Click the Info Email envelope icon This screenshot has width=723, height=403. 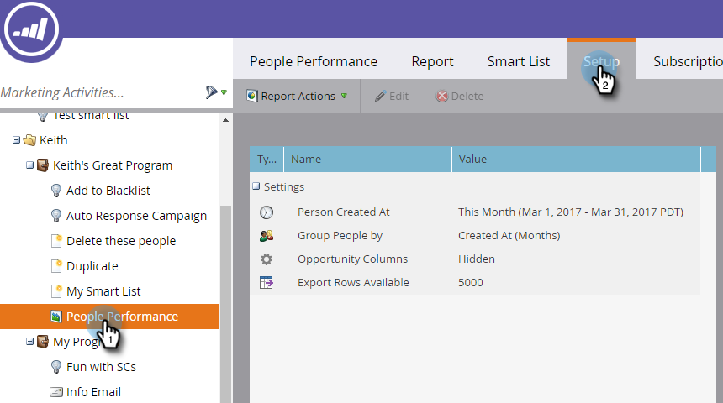coord(56,392)
